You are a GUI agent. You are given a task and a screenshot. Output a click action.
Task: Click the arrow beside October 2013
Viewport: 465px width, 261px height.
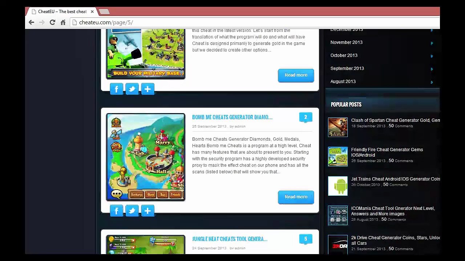click(x=432, y=56)
